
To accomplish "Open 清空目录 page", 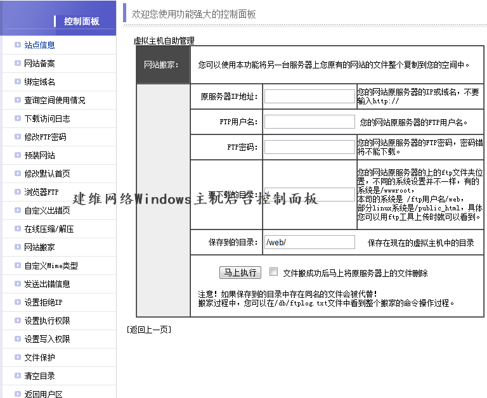I will (x=39, y=376).
